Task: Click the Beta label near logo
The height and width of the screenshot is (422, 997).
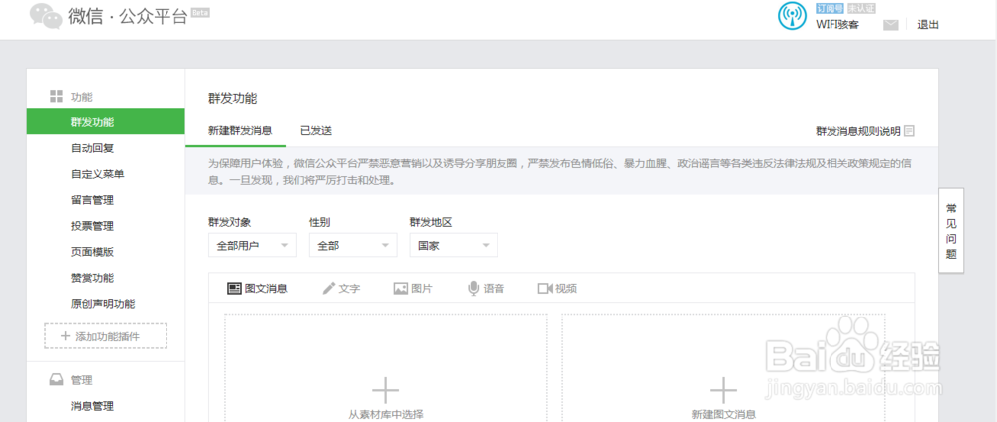Action: coord(200,13)
